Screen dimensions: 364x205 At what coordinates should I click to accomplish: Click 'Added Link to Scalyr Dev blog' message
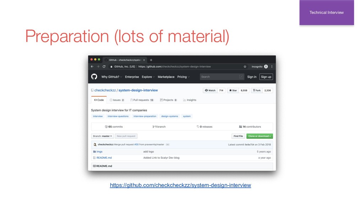pos(161,158)
